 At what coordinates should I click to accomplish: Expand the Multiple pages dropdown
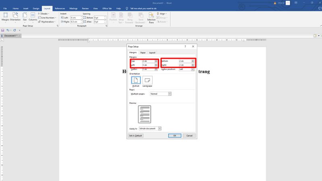click(x=169, y=94)
